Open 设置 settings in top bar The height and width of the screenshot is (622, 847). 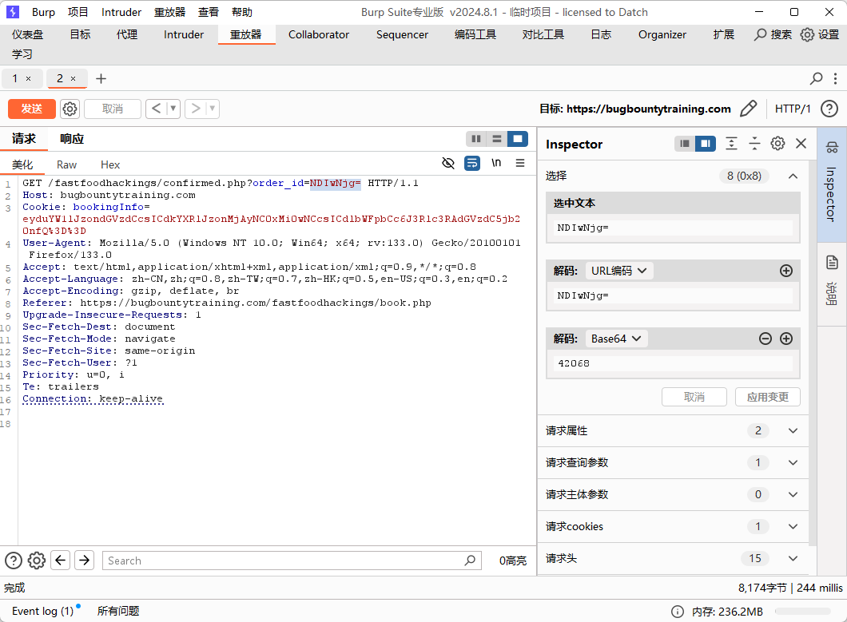[820, 34]
